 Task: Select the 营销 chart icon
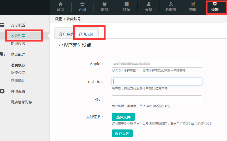193,4
